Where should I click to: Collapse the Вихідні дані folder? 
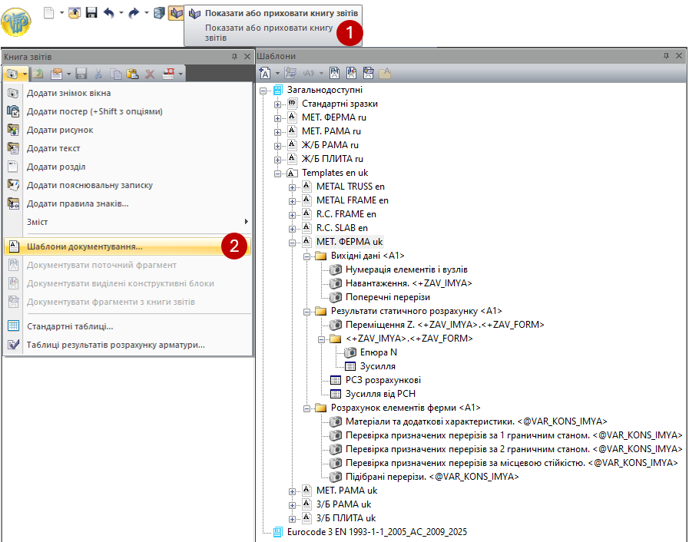click(307, 256)
